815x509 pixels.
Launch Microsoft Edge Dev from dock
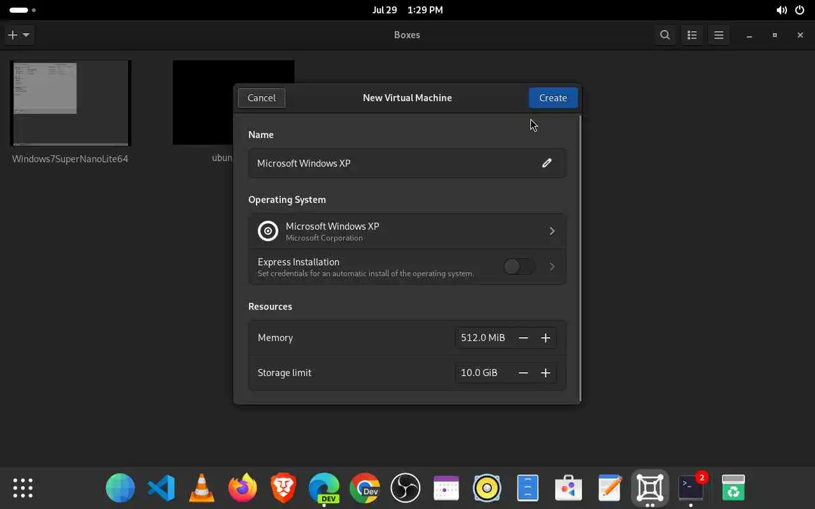[x=324, y=488]
